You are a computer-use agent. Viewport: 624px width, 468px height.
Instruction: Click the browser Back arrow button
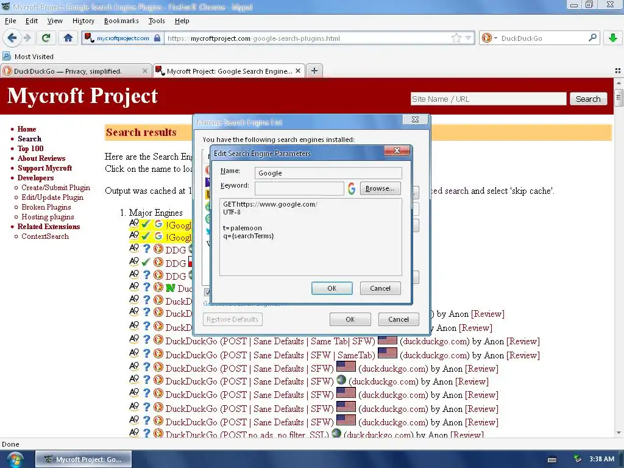tap(12, 38)
